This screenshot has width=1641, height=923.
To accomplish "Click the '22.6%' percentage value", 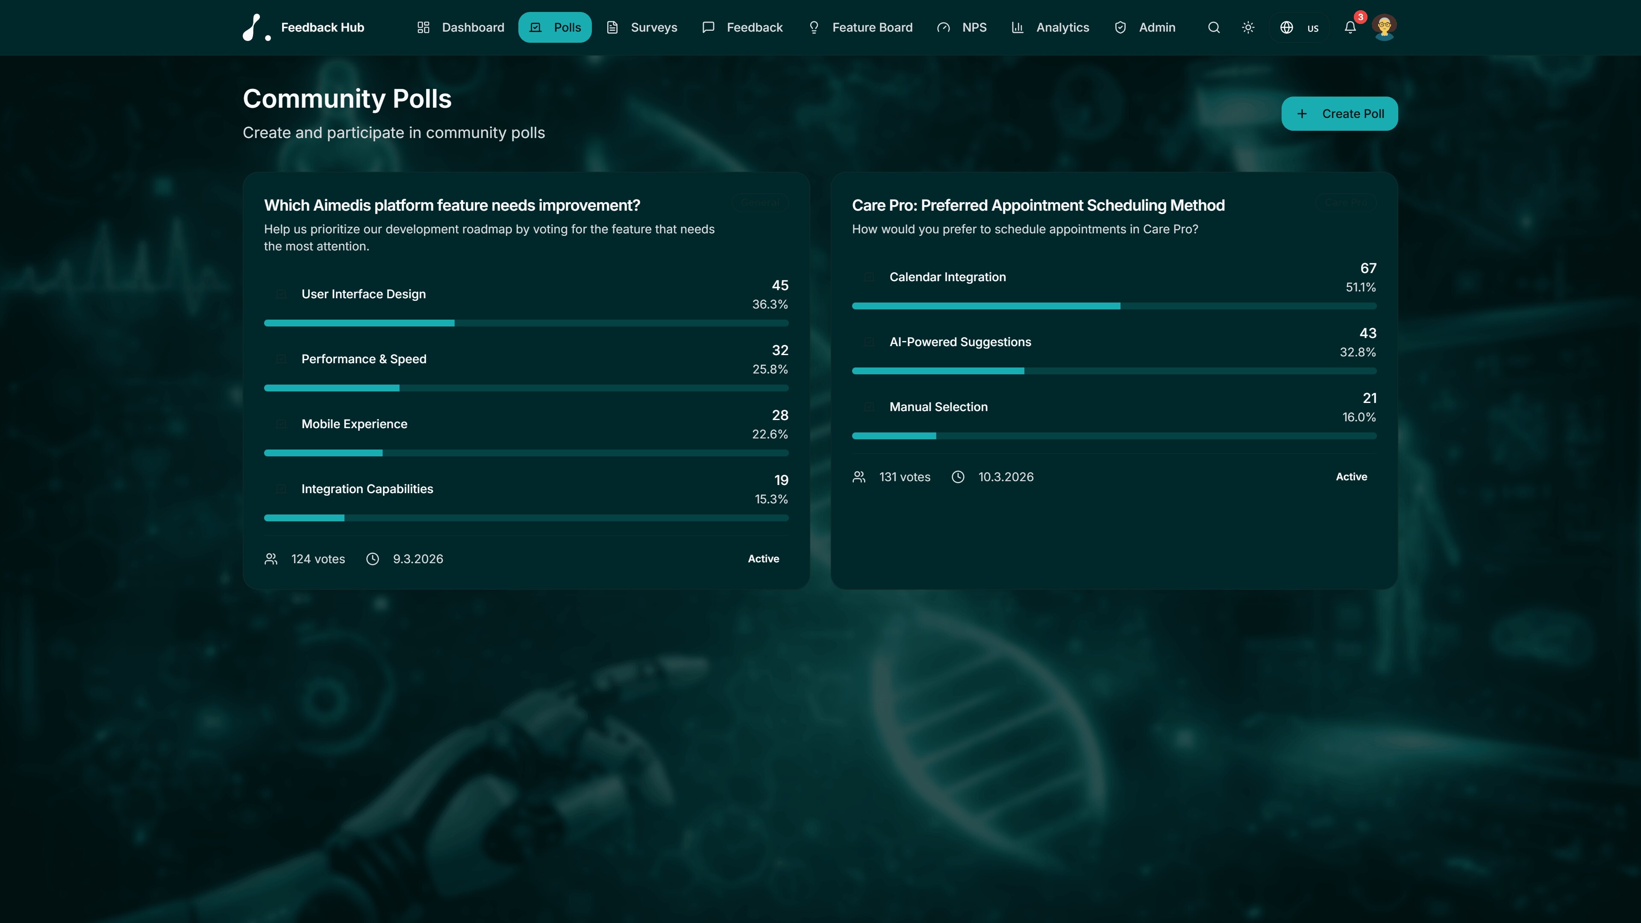I will 770,434.
